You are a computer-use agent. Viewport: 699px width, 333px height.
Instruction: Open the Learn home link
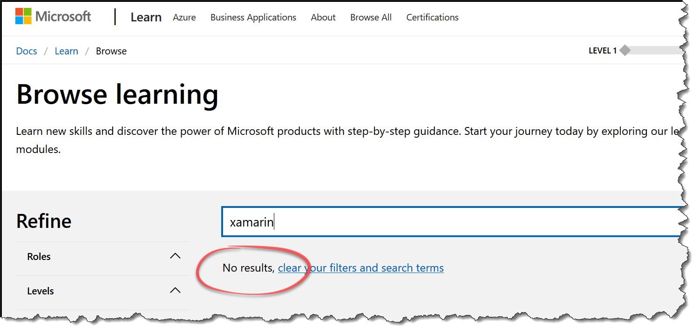pyautogui.click(x=146, y=17)
